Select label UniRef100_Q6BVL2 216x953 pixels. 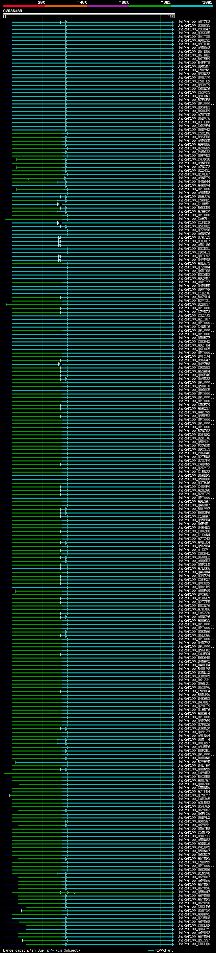(x=194, y=817)
